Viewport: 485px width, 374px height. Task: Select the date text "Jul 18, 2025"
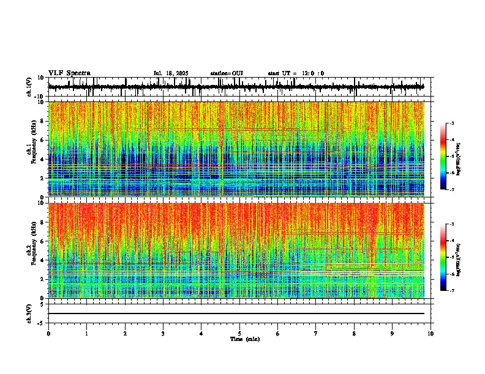[x=171, y=73]
